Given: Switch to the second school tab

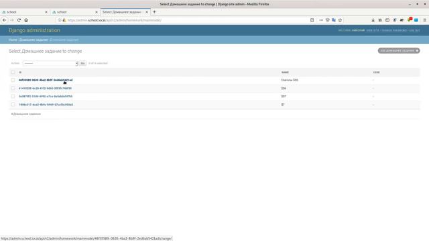Looking at the screenshot, I should pyautogui.click(x=75, y=12).
